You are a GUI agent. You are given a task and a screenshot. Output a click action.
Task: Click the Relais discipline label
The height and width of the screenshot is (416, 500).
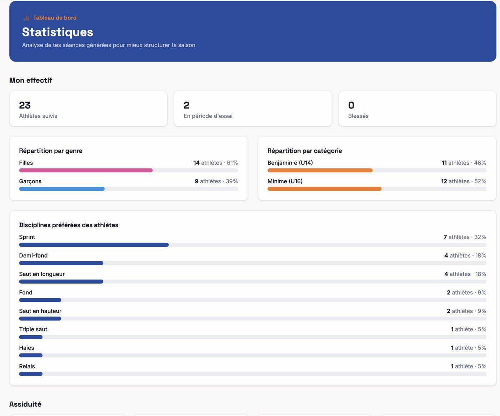27,367
